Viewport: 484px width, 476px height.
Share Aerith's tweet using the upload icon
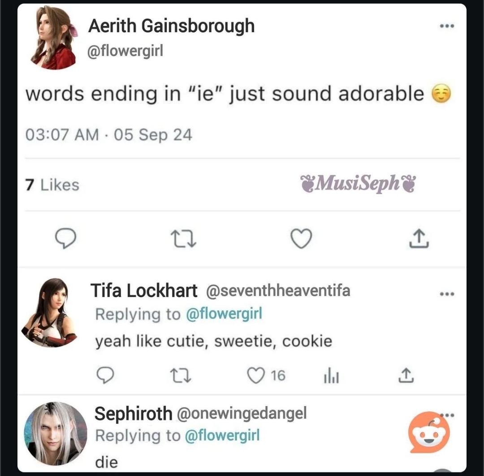pos(419,238)
